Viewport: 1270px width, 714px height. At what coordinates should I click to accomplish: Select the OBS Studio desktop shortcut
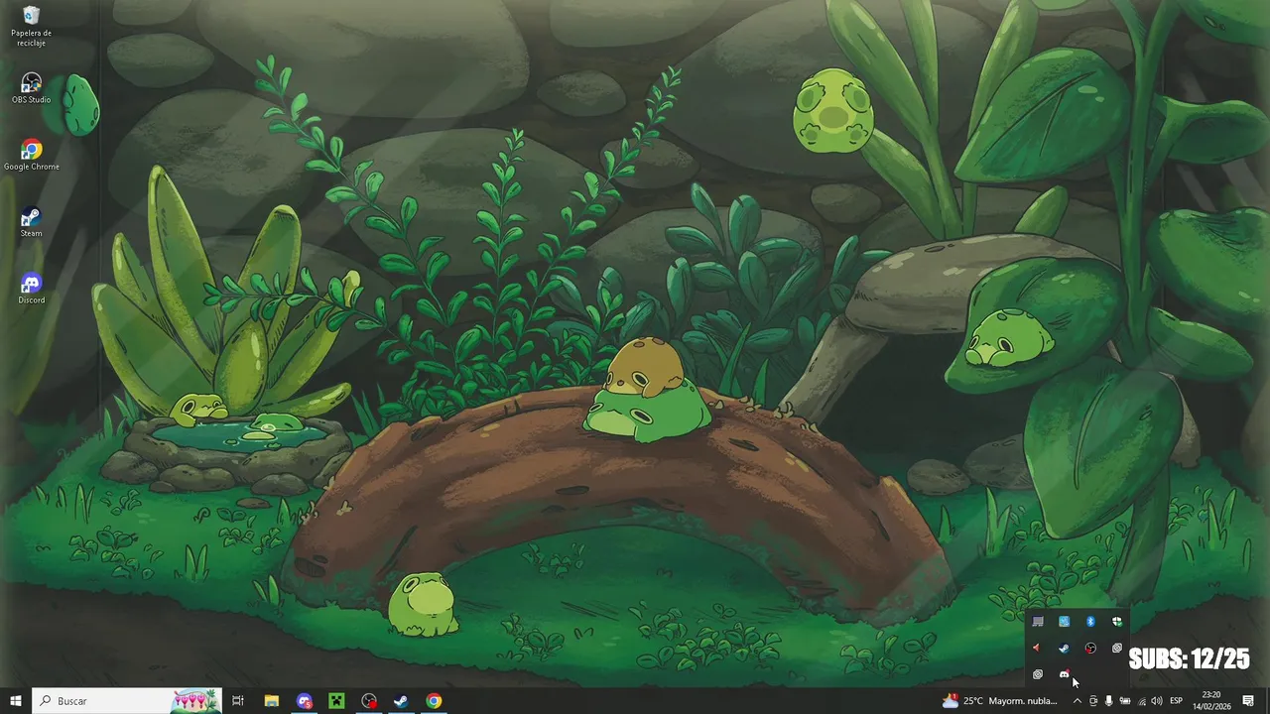[x=31, y=88]
